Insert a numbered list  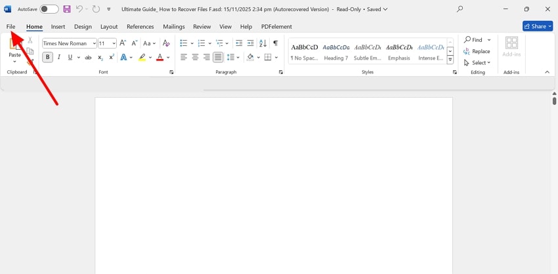[x=202, y=43]
